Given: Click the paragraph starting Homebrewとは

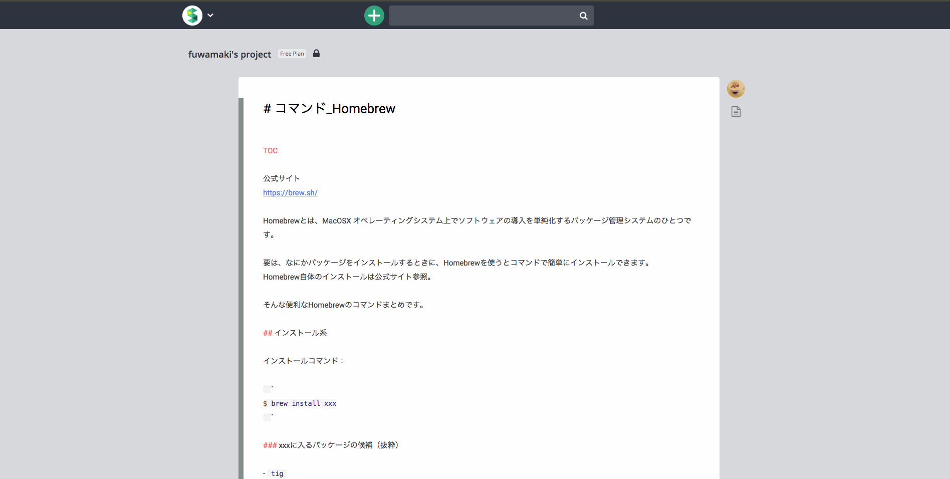Looking at the screenshot, I should point(477,227).
